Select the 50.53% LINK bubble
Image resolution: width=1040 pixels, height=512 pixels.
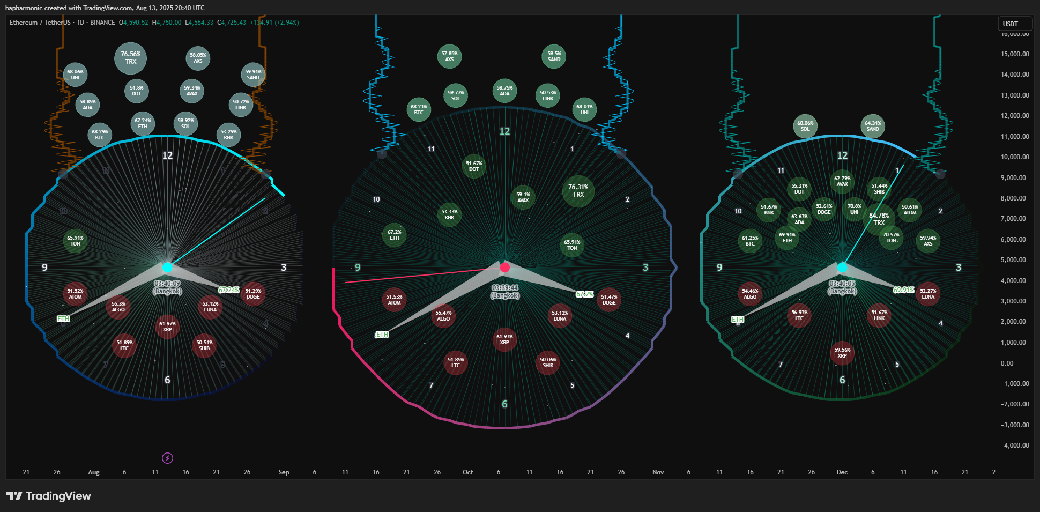click(x=548, y=95)
